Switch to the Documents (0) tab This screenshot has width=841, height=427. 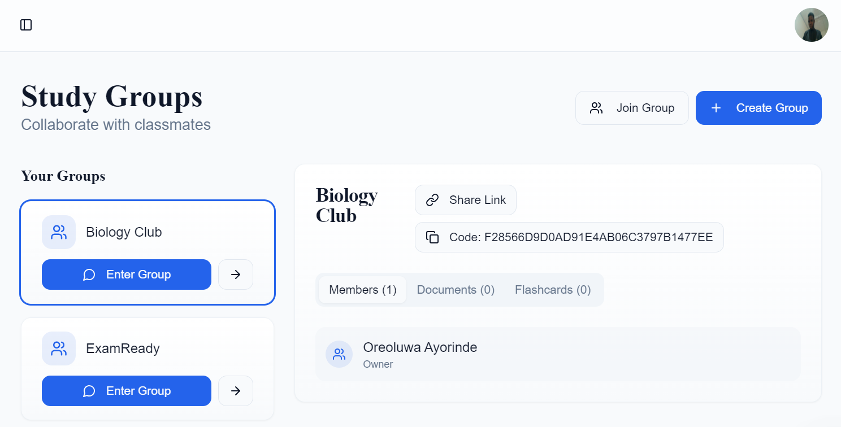456,290
